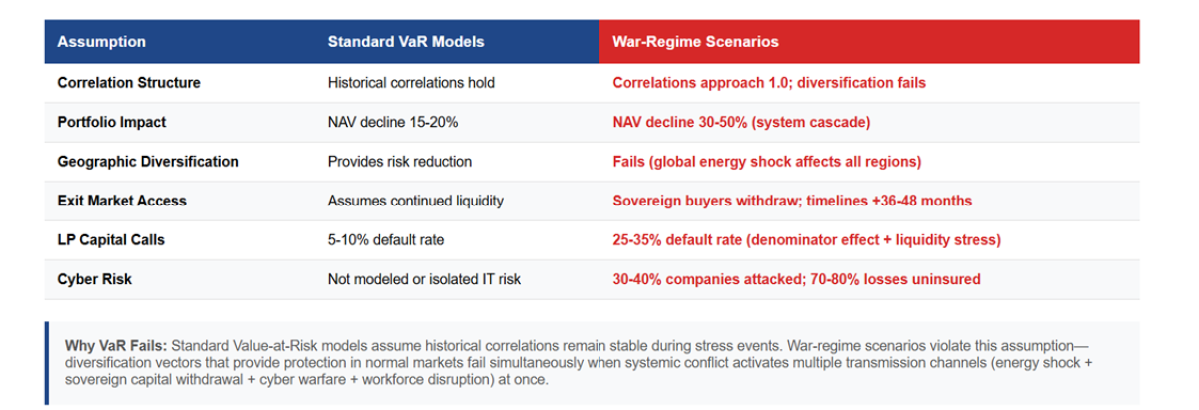Click "Fails (global energy shock...)" red text
Screen dimensions: 1199x410
tap(766, 161)
